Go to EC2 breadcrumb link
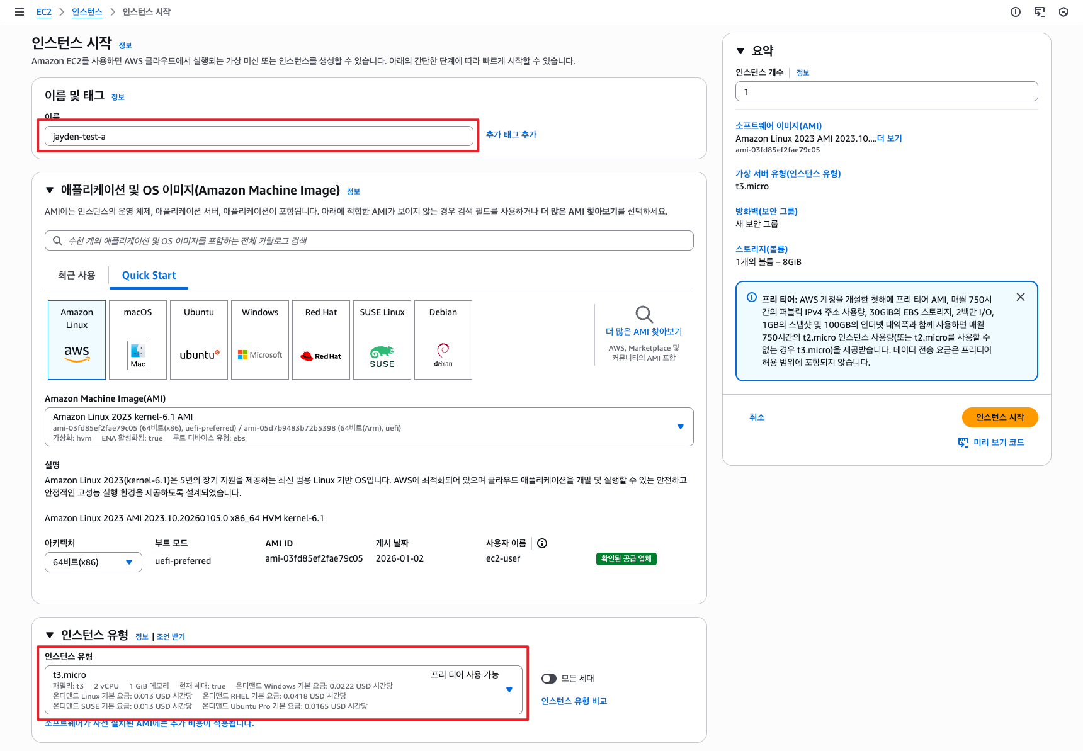1083x751 pixels. coord(44,12)
